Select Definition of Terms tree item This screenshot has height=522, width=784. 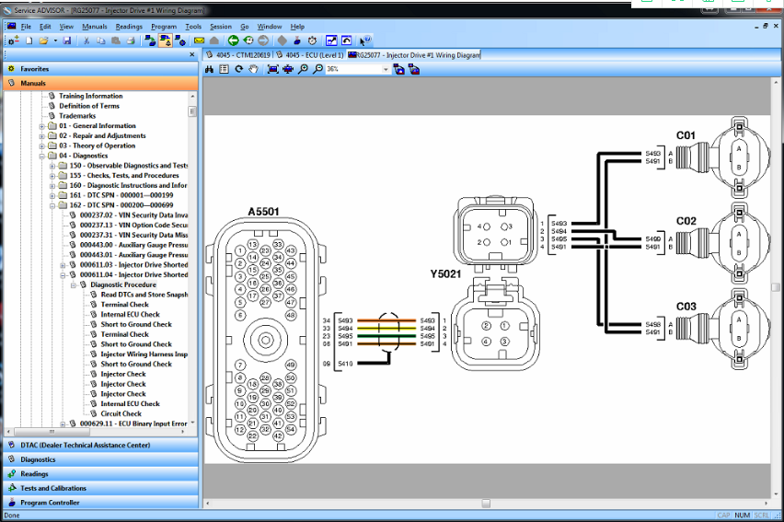pos(89,106)
